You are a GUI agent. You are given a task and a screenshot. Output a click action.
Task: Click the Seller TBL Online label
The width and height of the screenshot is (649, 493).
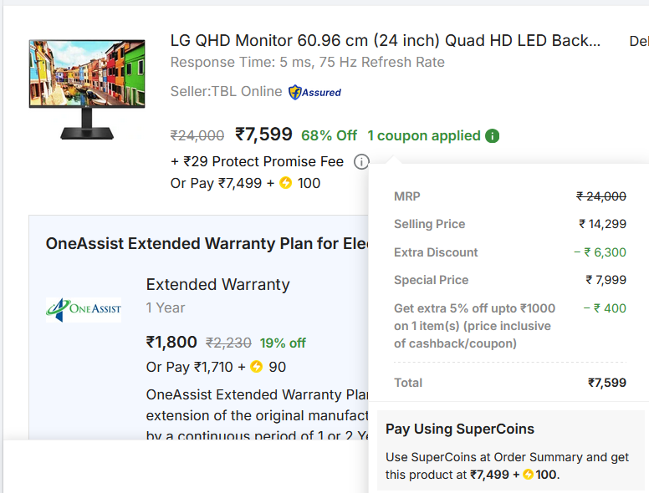[226, 91]
